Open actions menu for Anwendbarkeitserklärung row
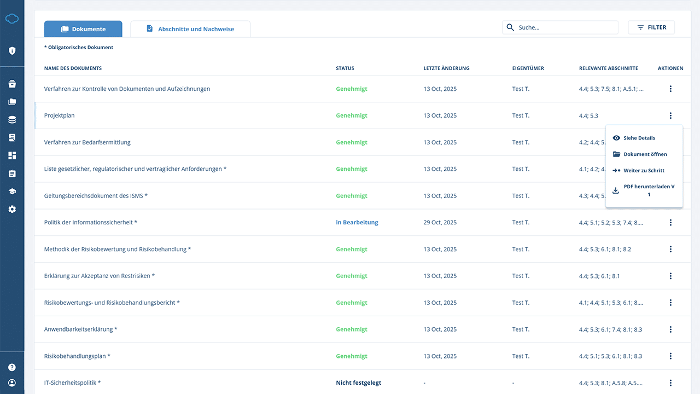 coord(670,329)
